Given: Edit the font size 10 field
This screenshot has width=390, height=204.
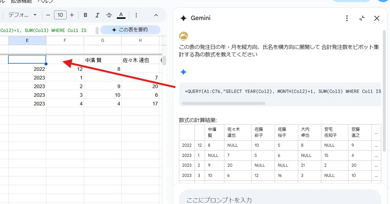Looking at the screenshot, I should [x=60, y=15].
